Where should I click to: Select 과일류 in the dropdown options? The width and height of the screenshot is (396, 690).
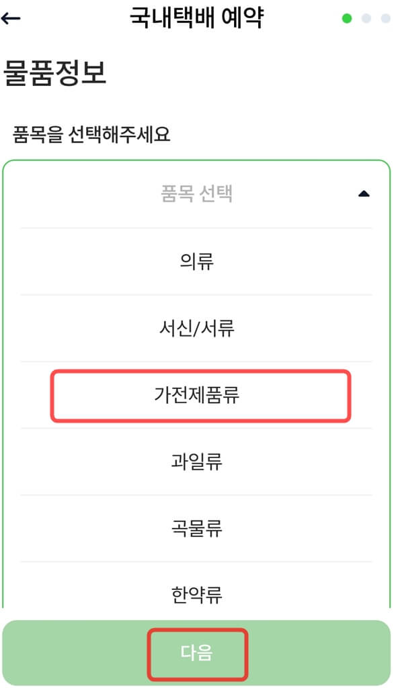(198, 462)
